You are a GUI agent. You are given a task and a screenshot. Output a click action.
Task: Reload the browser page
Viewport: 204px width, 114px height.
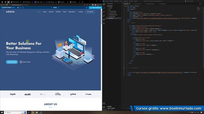point(7,5)
